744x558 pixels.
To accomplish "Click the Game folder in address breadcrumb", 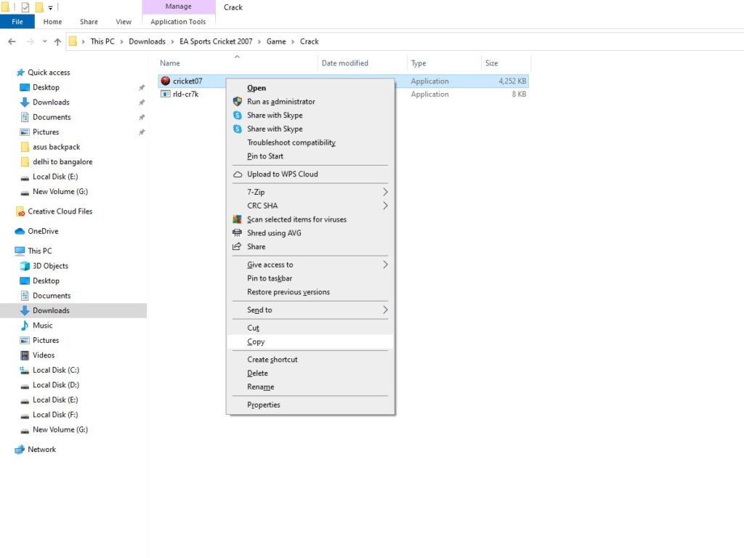I will click(x=276, y=41).
